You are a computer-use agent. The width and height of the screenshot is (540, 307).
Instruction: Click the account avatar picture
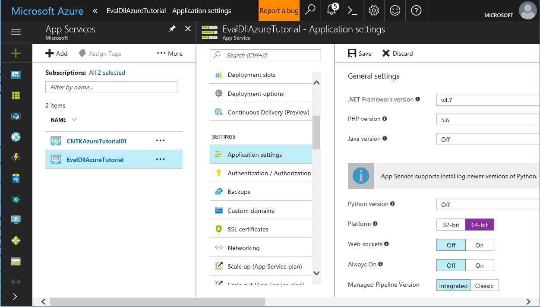point(527,10)
